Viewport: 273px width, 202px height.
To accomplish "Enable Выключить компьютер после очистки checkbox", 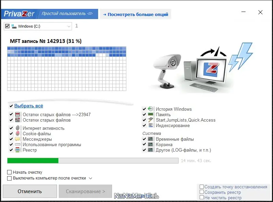I will [9, 178].
